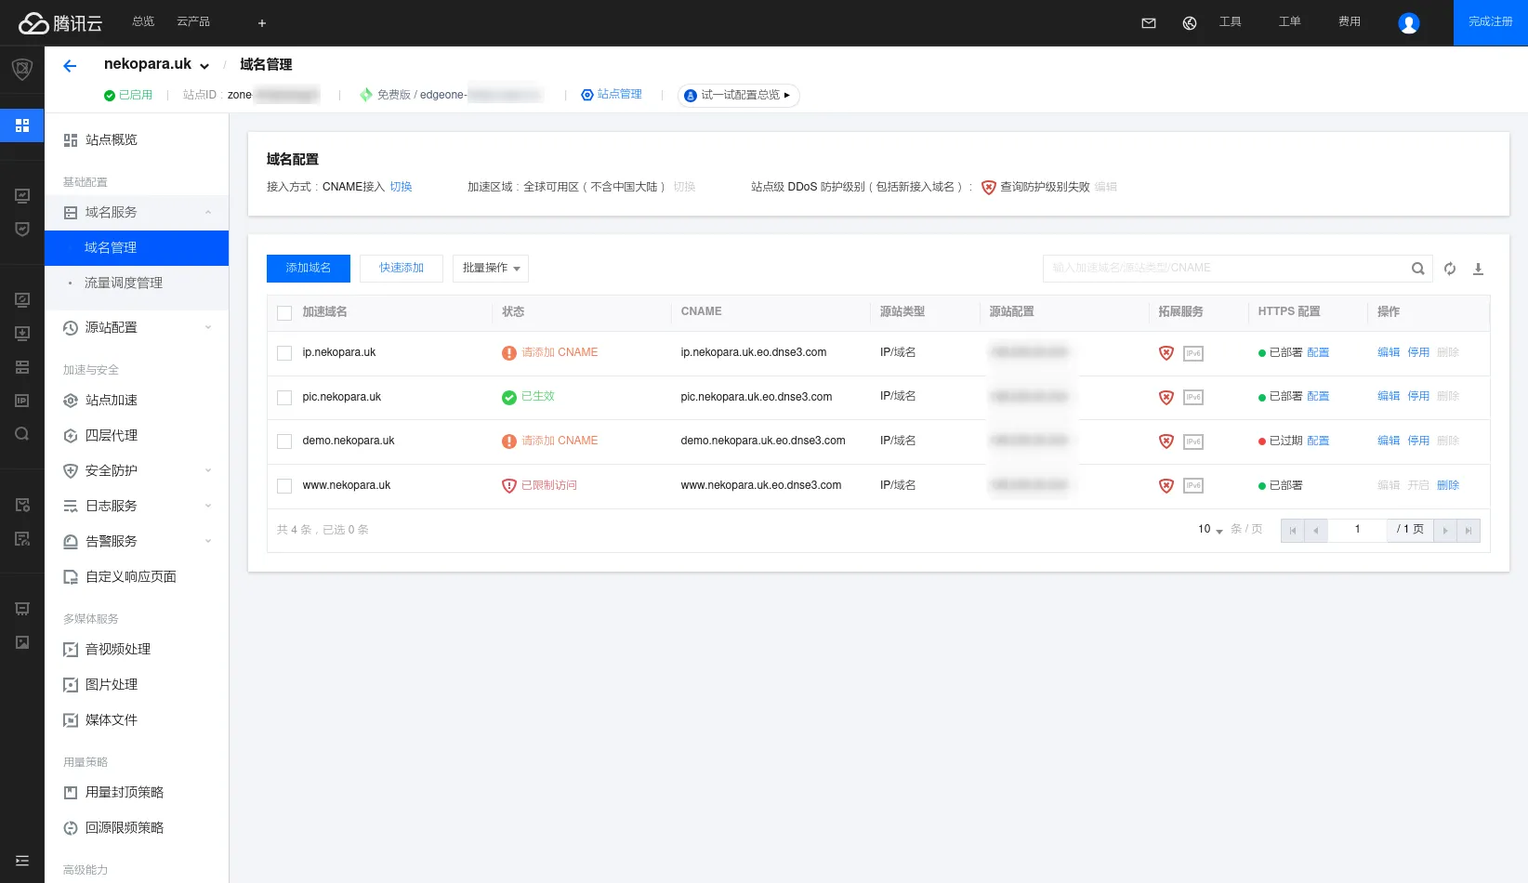Focus the domain search input field
Viewport: 1528px width, 883px height.
pyautogui.click(x=1225, y=269)
